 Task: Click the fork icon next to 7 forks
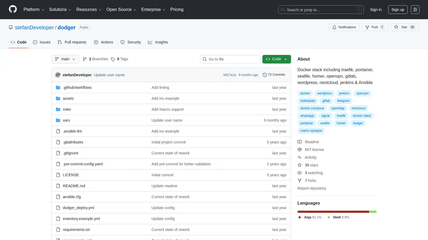[300, 181]
